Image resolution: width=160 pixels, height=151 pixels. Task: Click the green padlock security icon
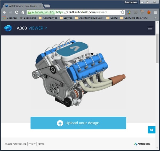coord(29,12)
